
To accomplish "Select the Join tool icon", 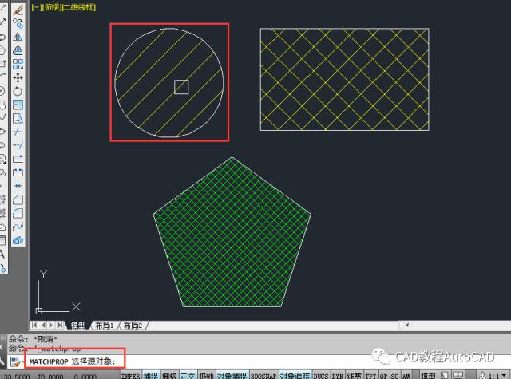I will coord(18,186).
